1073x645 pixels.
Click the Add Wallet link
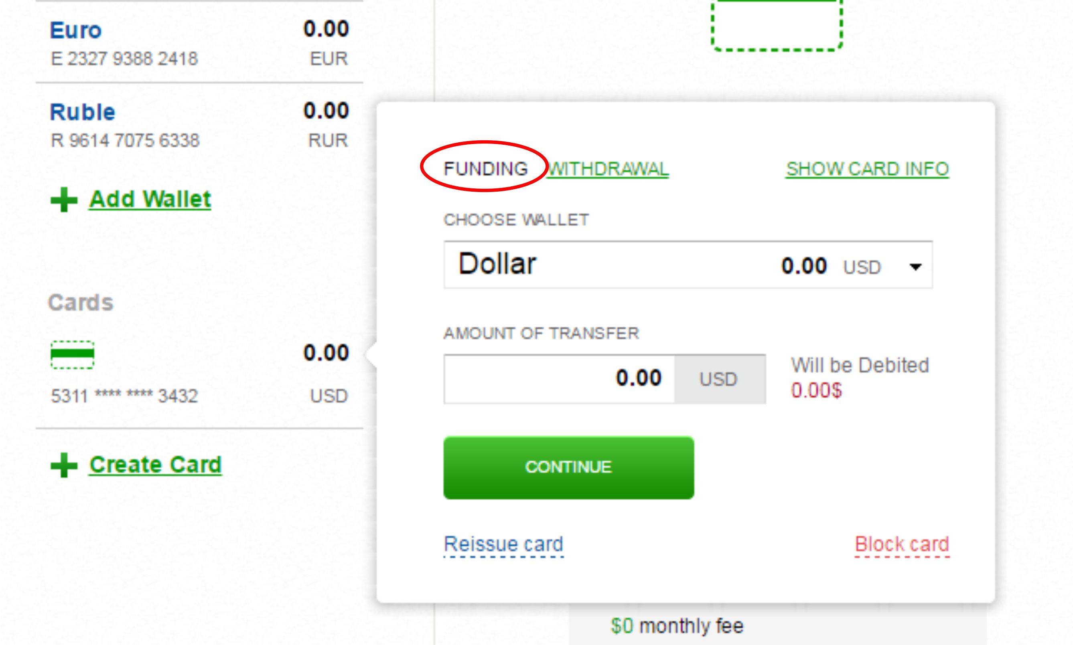pyautogui.click(x=150, y=200)
